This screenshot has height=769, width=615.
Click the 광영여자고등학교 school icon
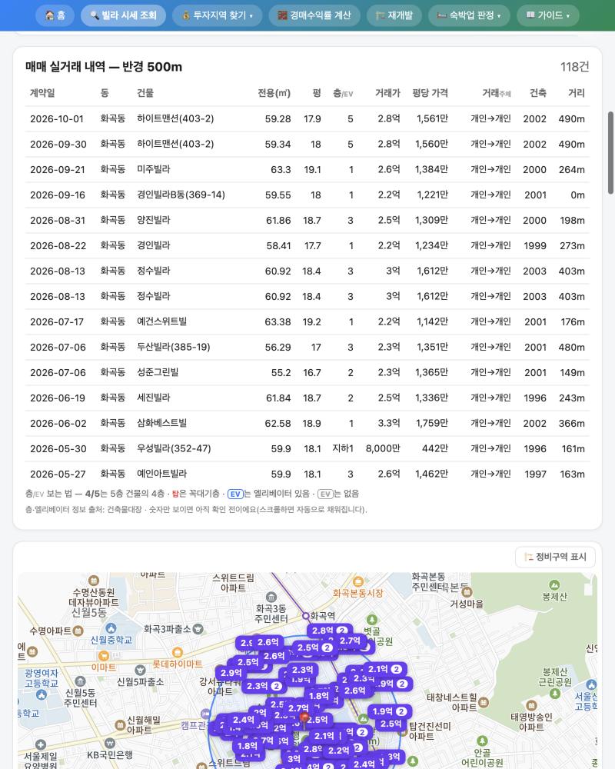pos(42,694)
